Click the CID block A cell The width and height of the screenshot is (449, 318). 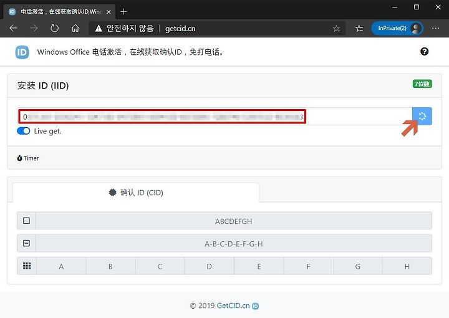pyautogui.click(x=61, y=266)
